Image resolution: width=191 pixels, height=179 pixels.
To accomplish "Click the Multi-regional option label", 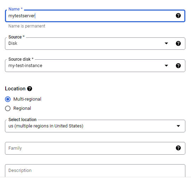I will tap(27, 99).
